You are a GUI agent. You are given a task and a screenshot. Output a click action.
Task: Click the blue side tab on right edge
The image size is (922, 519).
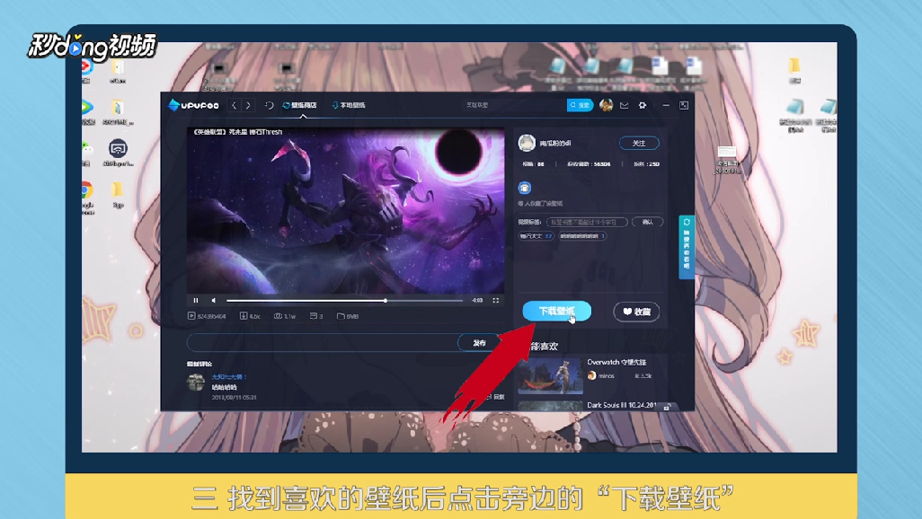tap(687, 246)
